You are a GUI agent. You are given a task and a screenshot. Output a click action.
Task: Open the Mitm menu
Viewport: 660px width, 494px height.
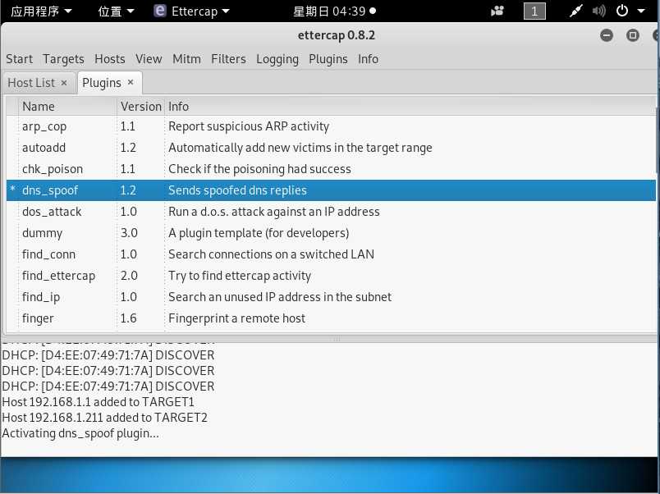coord(186,59)
